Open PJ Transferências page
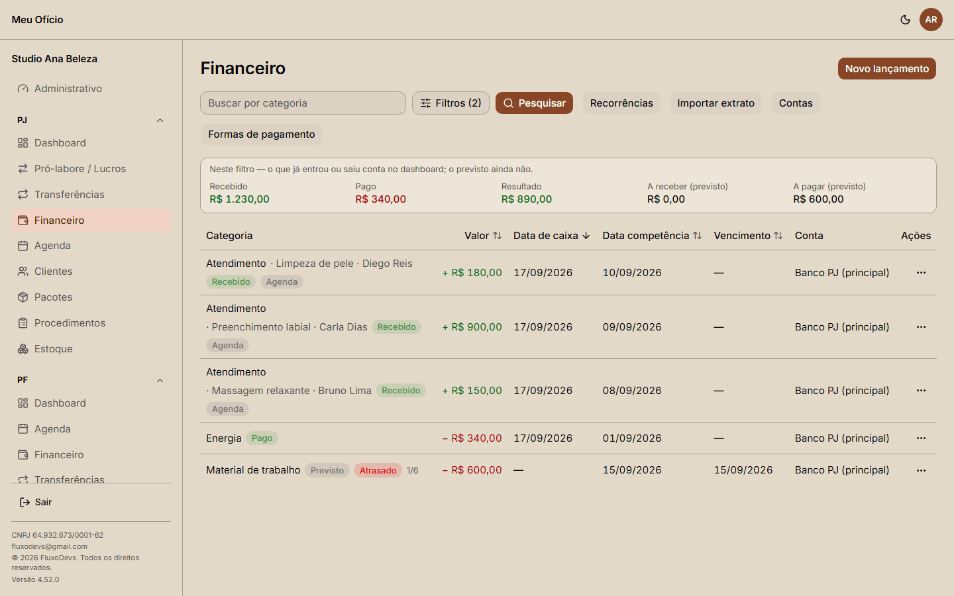This screenshot has height=596, width=954. tap(91, 195)
